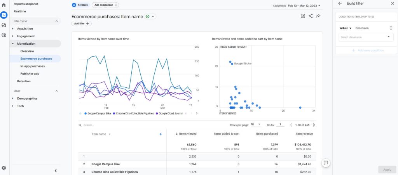Image resolution: width=398 pixels, height=175 pixels.
Task: Open the Select dimension dropdown
Action: coord(366,37)
